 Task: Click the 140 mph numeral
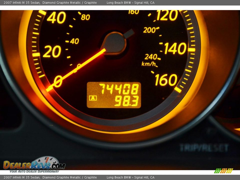point(175,48)
